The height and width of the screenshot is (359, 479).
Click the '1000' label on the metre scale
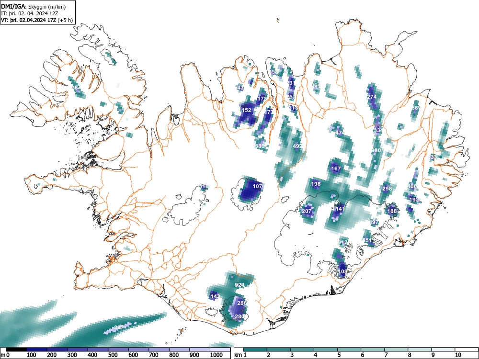click(217, 355)
